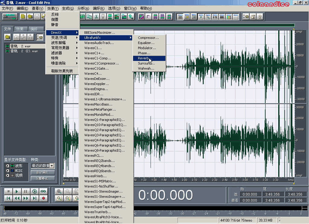Click the Stop transport button
Viewport: 309px width, 224px height.
coord(8,191)
